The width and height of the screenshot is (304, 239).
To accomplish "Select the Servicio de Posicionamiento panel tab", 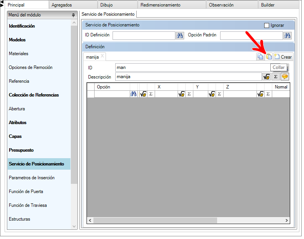I will (108, 14).
